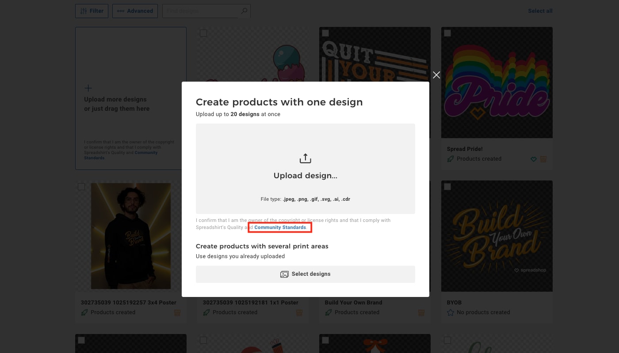
Task: Click the Select all link
Action: point(540,11)
